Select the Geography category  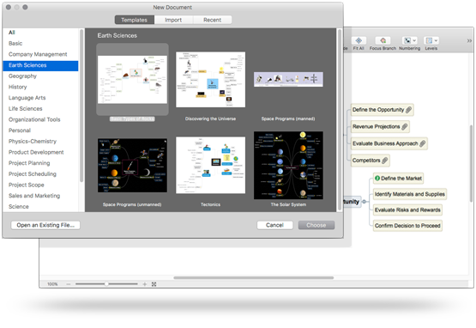coord(40,76)
